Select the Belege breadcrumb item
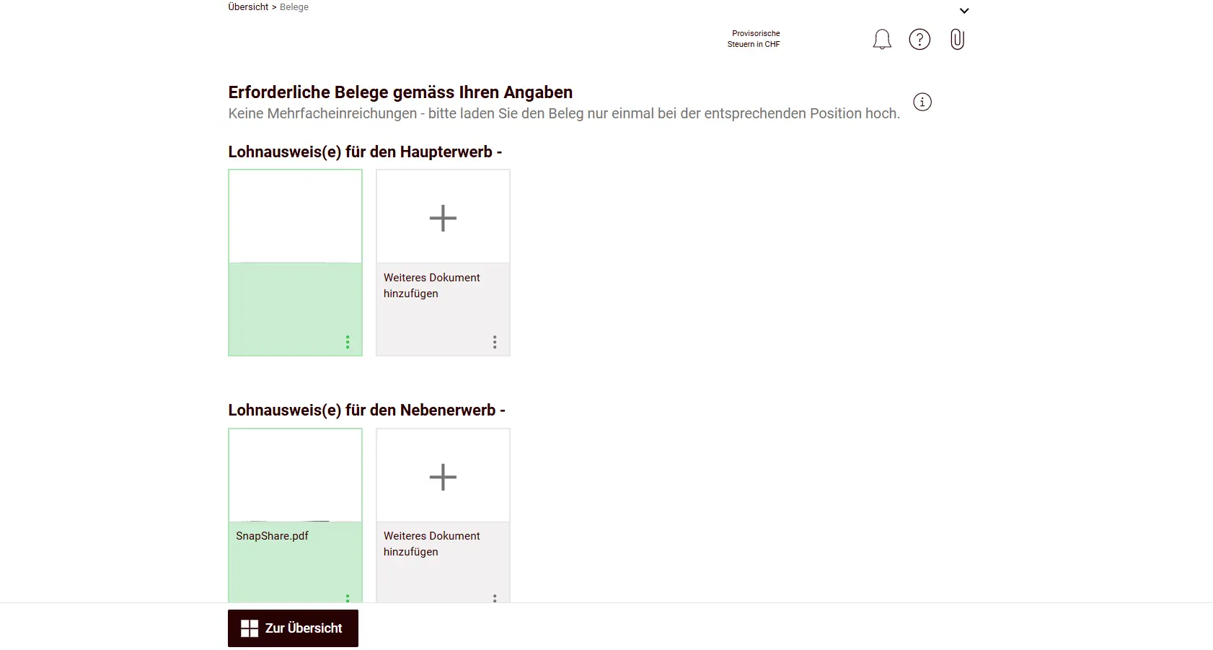This screenshot has height=650, width=1213. [293, 6]
